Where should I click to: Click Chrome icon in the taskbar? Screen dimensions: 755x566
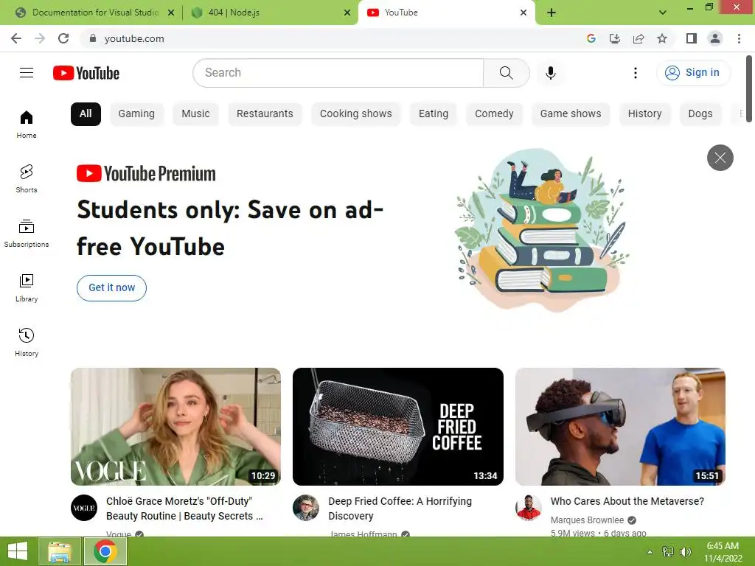tap(105, 551)
